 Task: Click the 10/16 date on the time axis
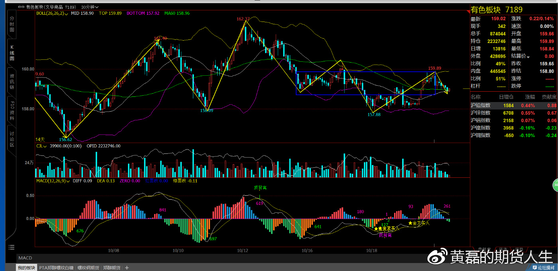[307, 251]
